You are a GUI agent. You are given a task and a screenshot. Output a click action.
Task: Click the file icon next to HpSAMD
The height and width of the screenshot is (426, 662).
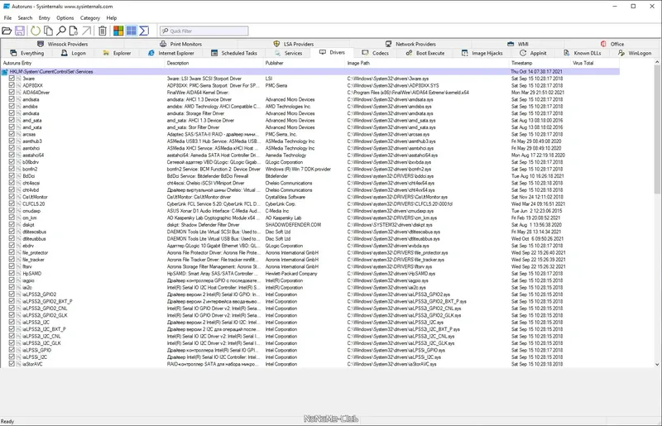[18, 274]
